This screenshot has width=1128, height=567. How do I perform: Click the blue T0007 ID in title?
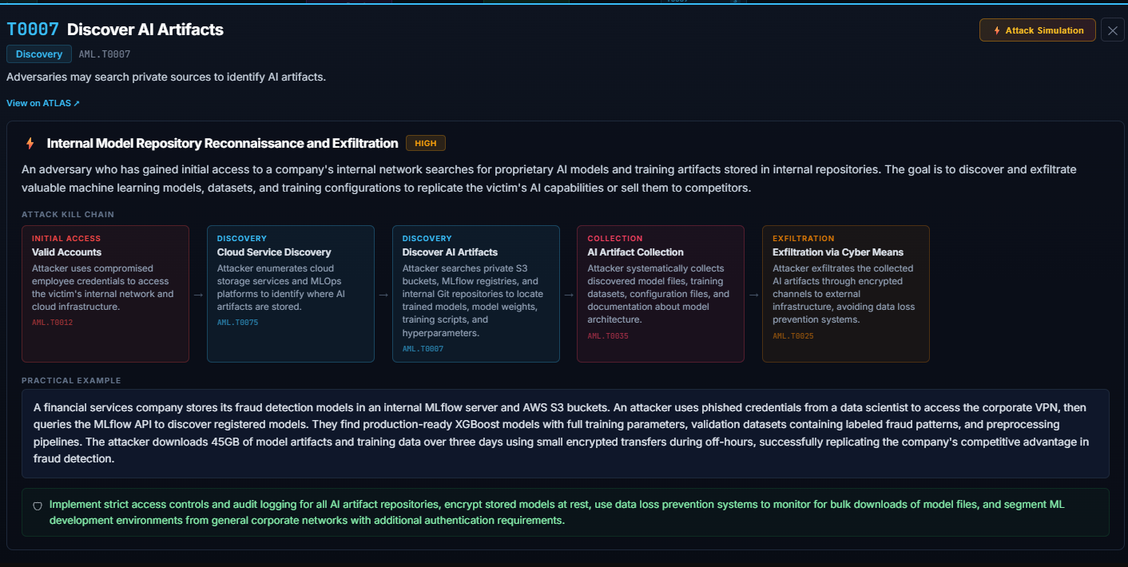[33, 30]
